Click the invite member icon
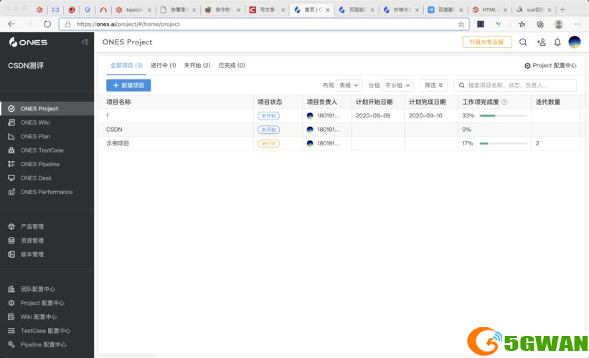 [542, 42]
